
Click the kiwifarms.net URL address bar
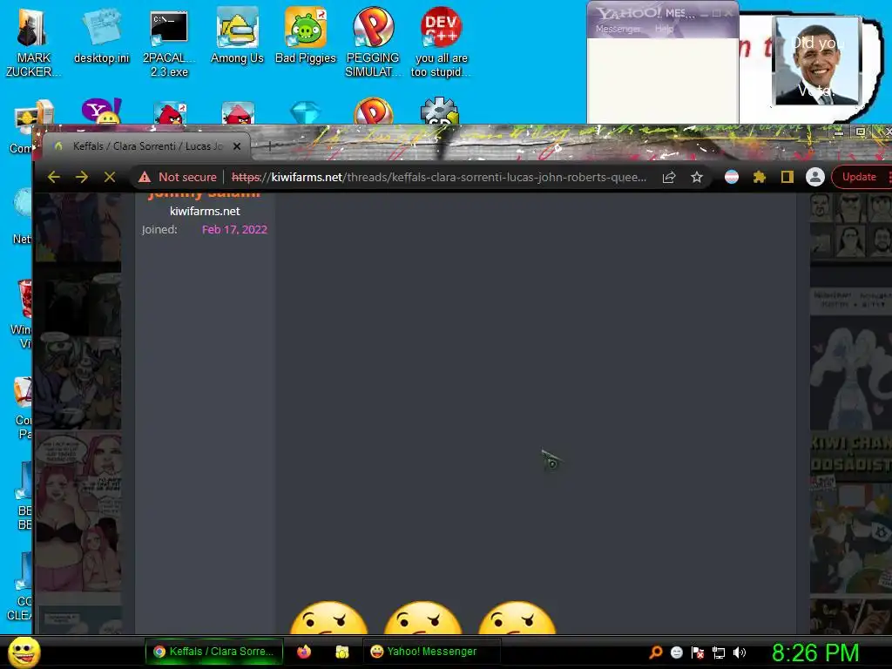point(438,177)
